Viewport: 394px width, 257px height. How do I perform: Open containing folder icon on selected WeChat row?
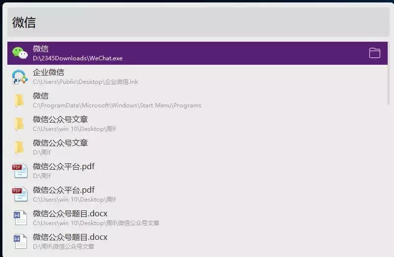(x=374, y=53)
